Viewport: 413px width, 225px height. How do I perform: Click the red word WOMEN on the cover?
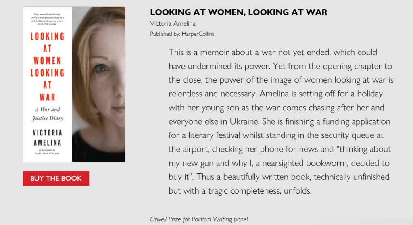tap(48, 61)
